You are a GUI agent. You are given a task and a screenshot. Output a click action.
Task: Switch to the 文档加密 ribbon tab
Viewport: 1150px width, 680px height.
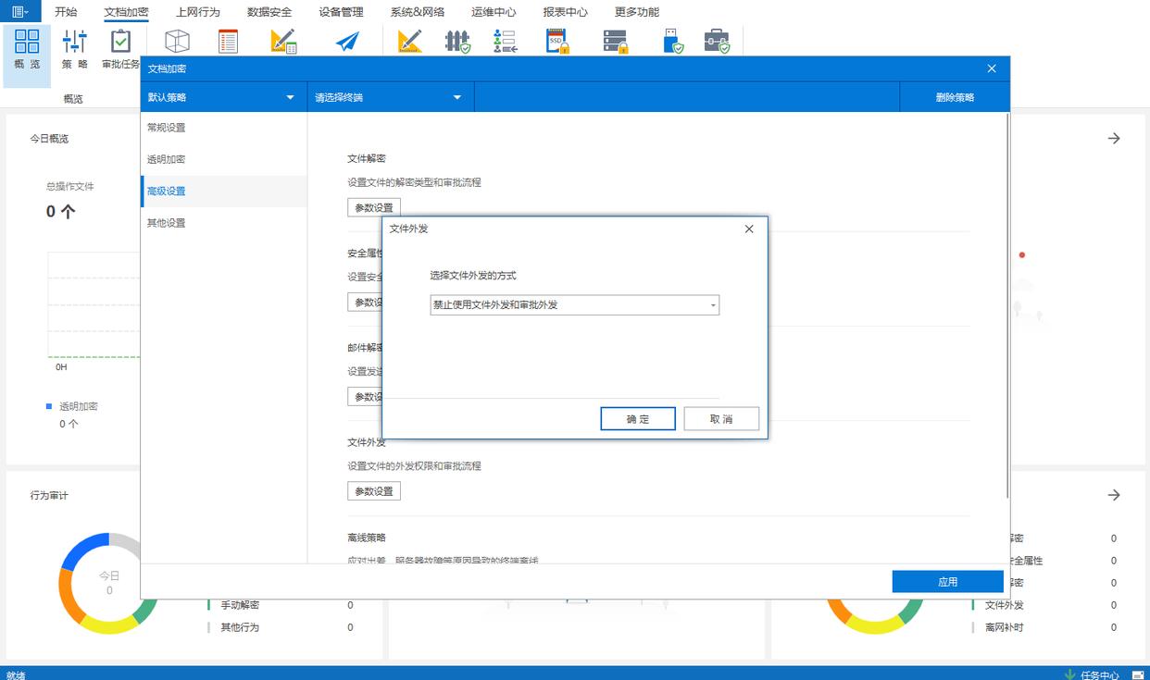[x=126, y=12]
